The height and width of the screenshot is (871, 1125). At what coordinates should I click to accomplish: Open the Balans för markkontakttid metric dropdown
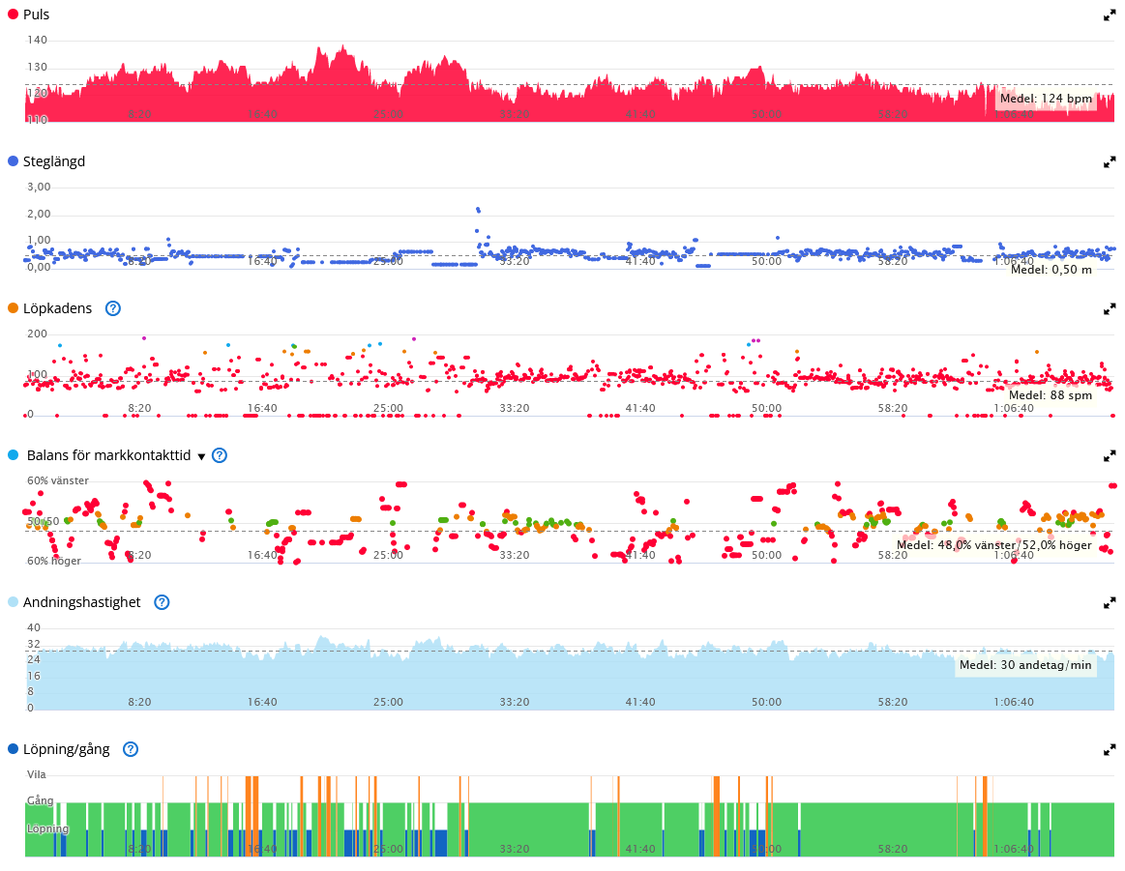(201, 456)
